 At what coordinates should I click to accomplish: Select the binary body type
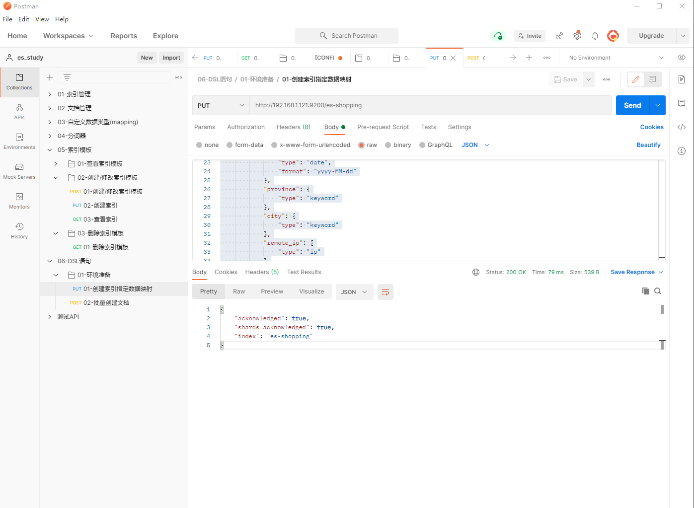tap(388, 145)
